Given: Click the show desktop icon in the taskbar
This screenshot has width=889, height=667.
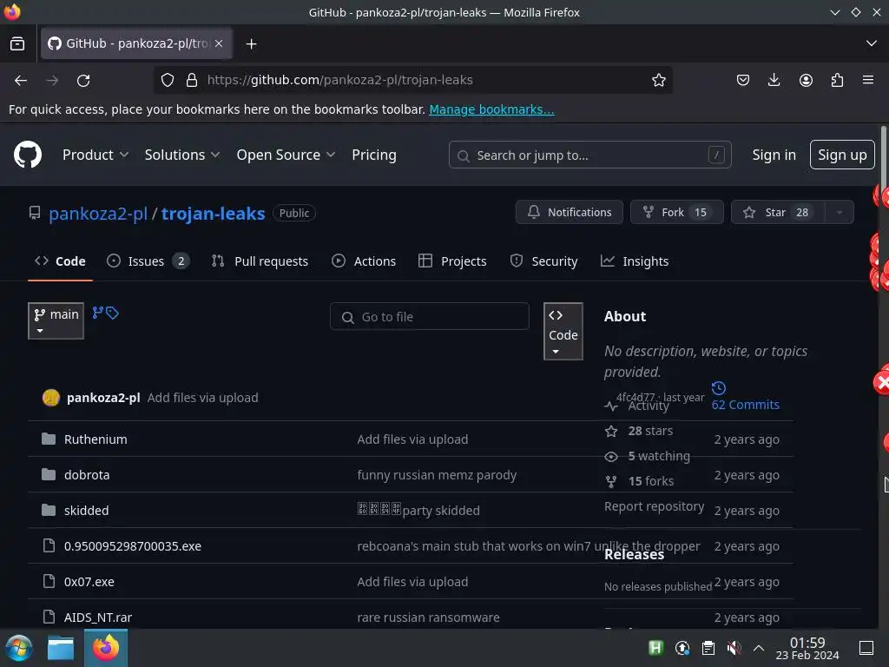Looking at the screenshot, I should (866, 648).
